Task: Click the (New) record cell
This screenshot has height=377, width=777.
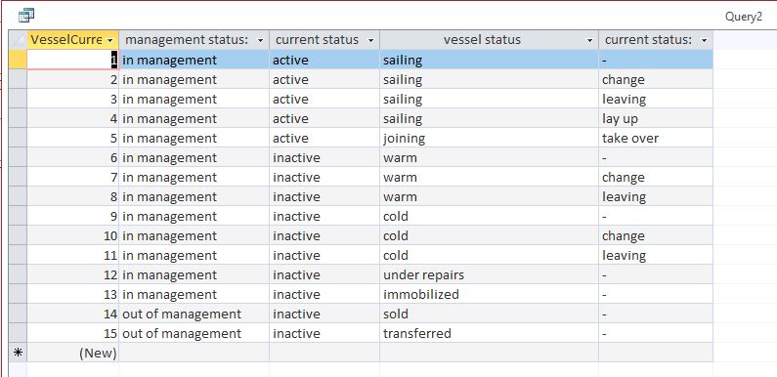Action: click(73, 353)
